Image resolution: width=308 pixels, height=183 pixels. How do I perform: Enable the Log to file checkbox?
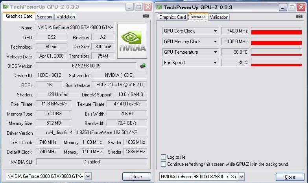coord(163,157)
